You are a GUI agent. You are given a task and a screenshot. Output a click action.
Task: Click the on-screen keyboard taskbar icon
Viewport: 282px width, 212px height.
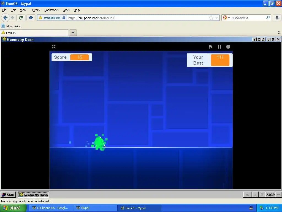251,208
